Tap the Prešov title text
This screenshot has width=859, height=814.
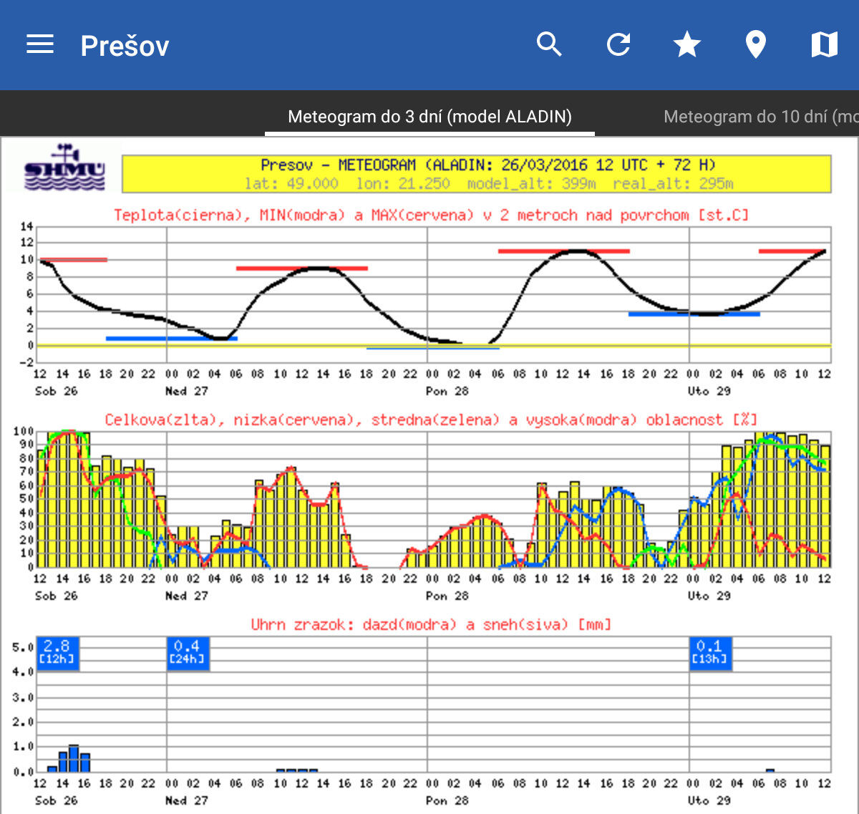(x=125, y=47)
